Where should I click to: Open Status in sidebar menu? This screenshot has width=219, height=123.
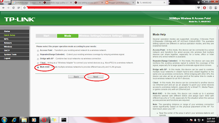[x=14, y=31]
